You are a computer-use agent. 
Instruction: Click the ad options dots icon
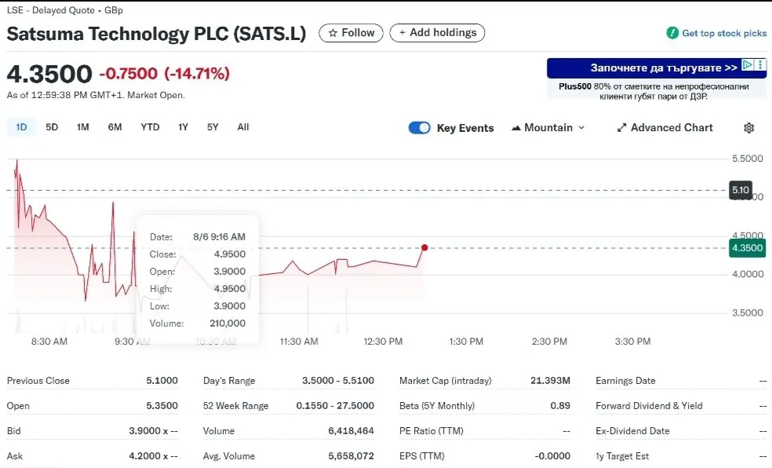(x=760, y=64)
